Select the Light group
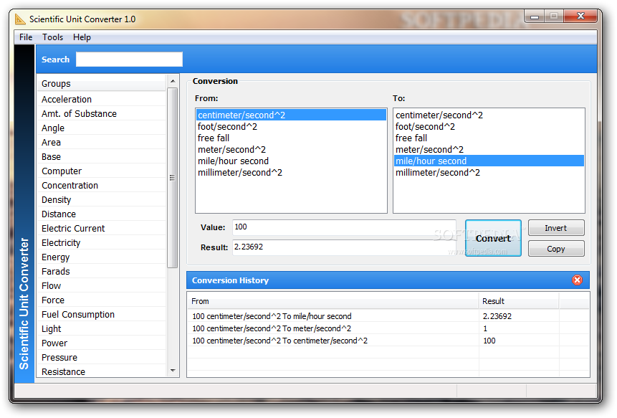Image resolution: width=617 pixels, height=418 pixels. point(102,329)
